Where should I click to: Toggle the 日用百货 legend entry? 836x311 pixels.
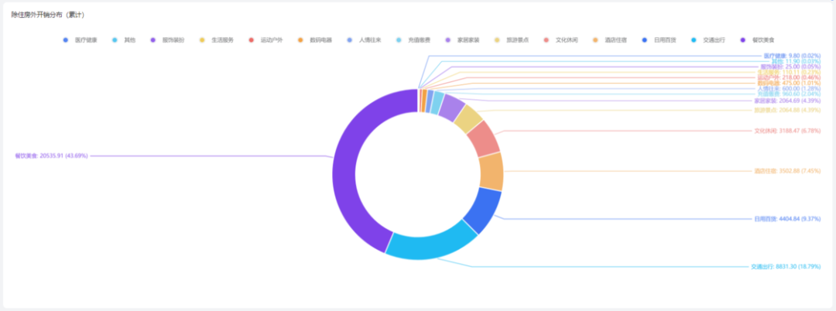coord(658,40)
